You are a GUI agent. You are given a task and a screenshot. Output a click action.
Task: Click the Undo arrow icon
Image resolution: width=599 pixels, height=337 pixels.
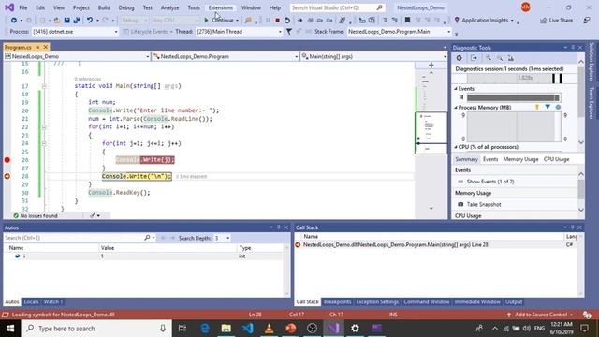(x=90, y=21)
